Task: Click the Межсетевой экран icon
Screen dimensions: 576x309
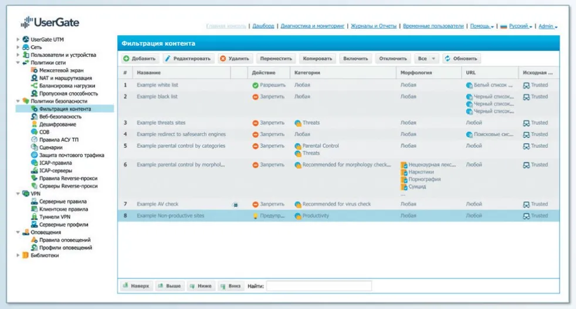Action: [34, 70]
